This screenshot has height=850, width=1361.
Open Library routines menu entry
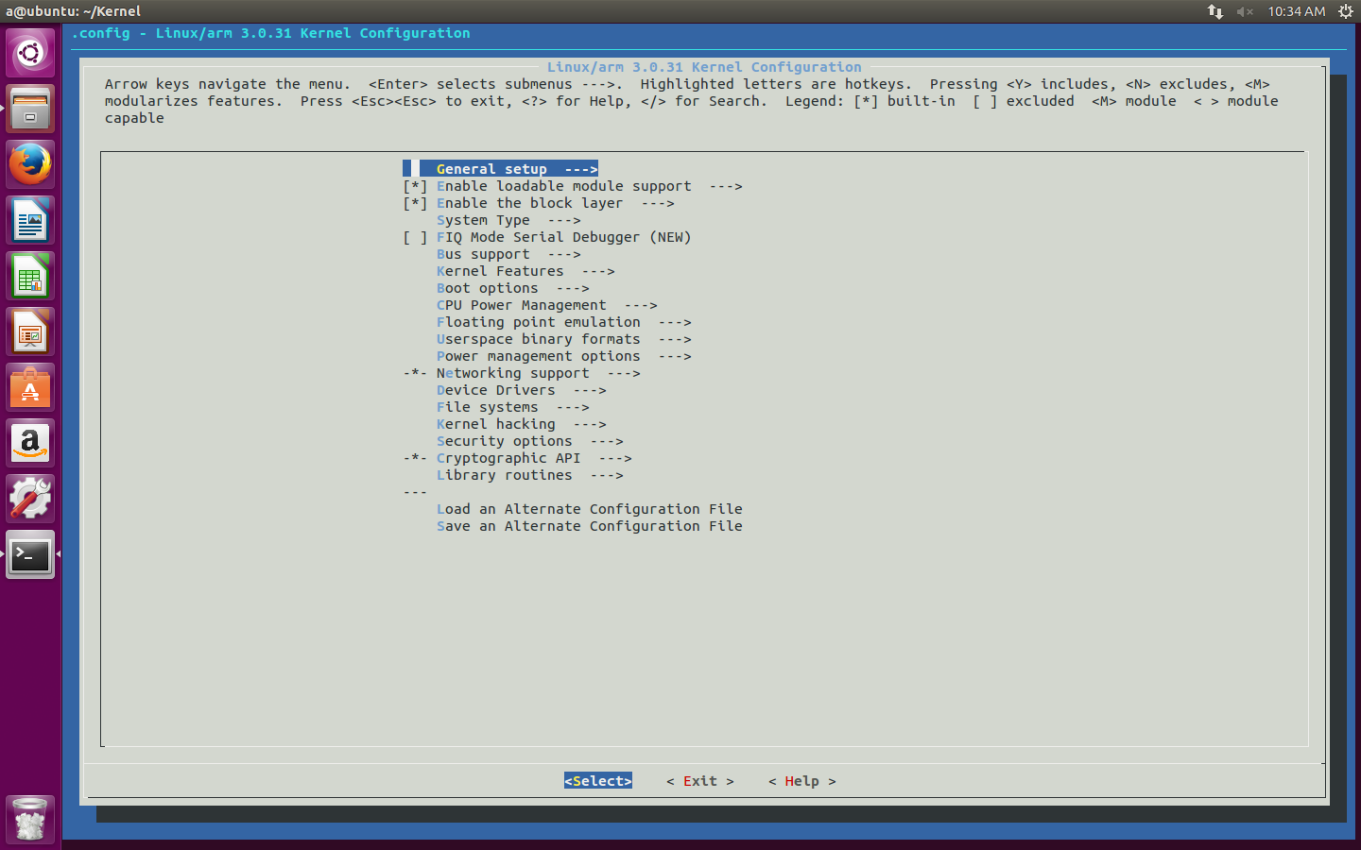pos(529,475)
